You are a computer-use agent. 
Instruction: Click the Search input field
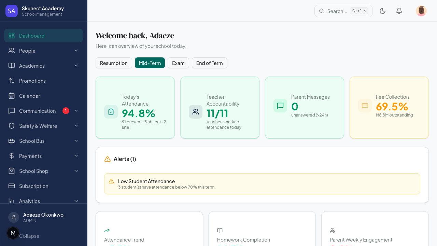(x=343, y=11)
